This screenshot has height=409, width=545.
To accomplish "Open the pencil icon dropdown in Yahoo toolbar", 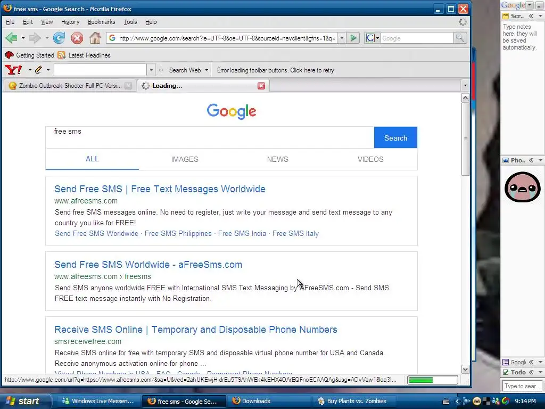I will coord(48,70).
